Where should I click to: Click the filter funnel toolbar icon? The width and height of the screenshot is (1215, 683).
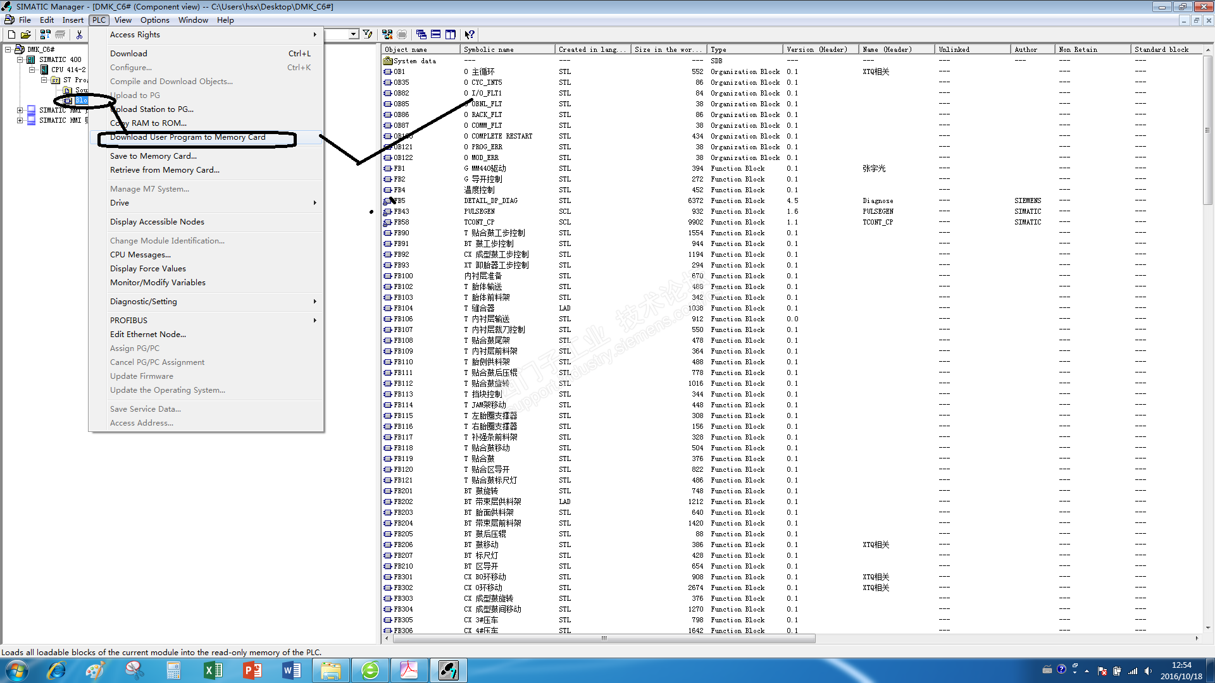368,35
